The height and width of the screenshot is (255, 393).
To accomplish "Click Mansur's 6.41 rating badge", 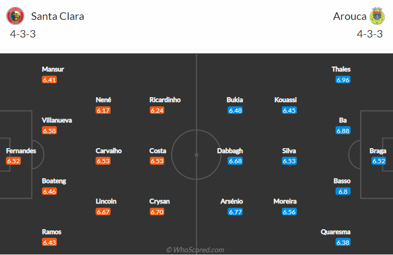I will pyautogui.click(x=49, y=80).
